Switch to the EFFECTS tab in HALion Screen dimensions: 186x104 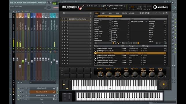click(124, 13)
